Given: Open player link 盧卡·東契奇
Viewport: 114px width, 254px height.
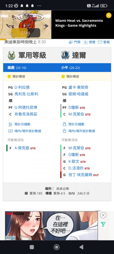Looking at the screenshot, I should tap(78, 87).
